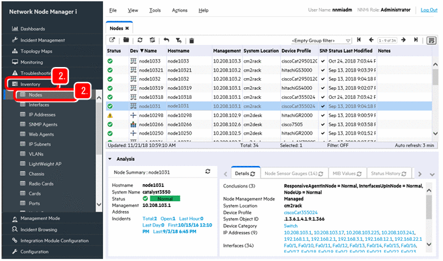Jump to the last page of nodes
The width and height of the screenshot is (443, 261).
click(x=416, y=40)
